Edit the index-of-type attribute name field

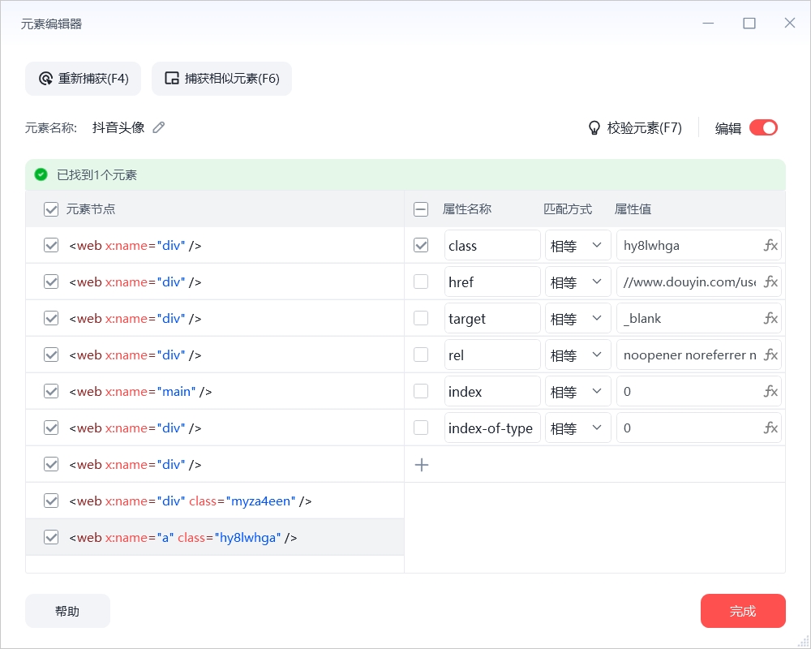point(492,428)
